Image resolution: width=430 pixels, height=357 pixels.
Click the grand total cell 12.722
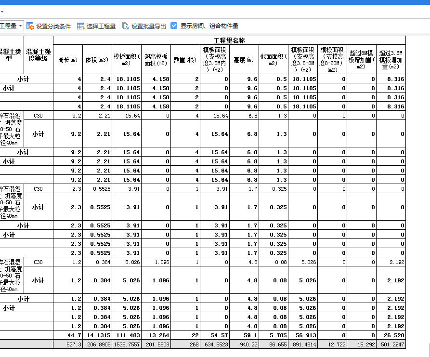click(332, 344)
